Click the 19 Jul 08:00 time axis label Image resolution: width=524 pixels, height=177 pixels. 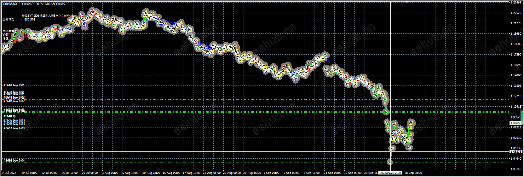29,173
